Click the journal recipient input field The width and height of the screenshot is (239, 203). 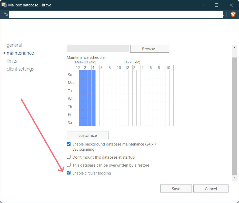[x=98, y=49]
